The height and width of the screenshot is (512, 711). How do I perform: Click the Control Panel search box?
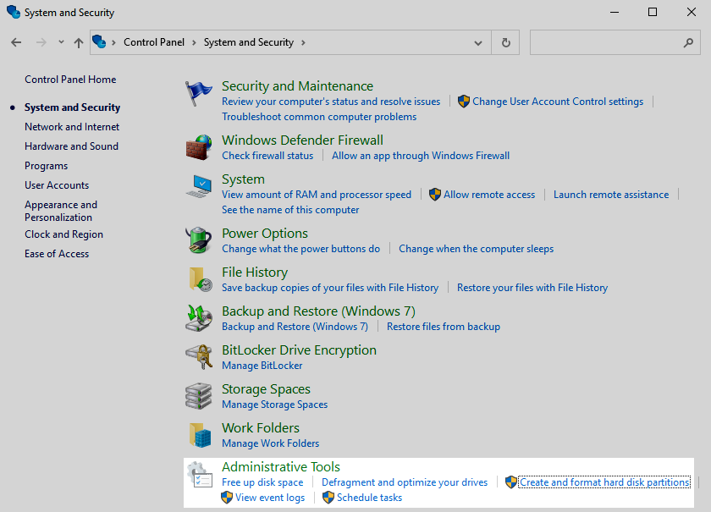[x=605, y=42]
